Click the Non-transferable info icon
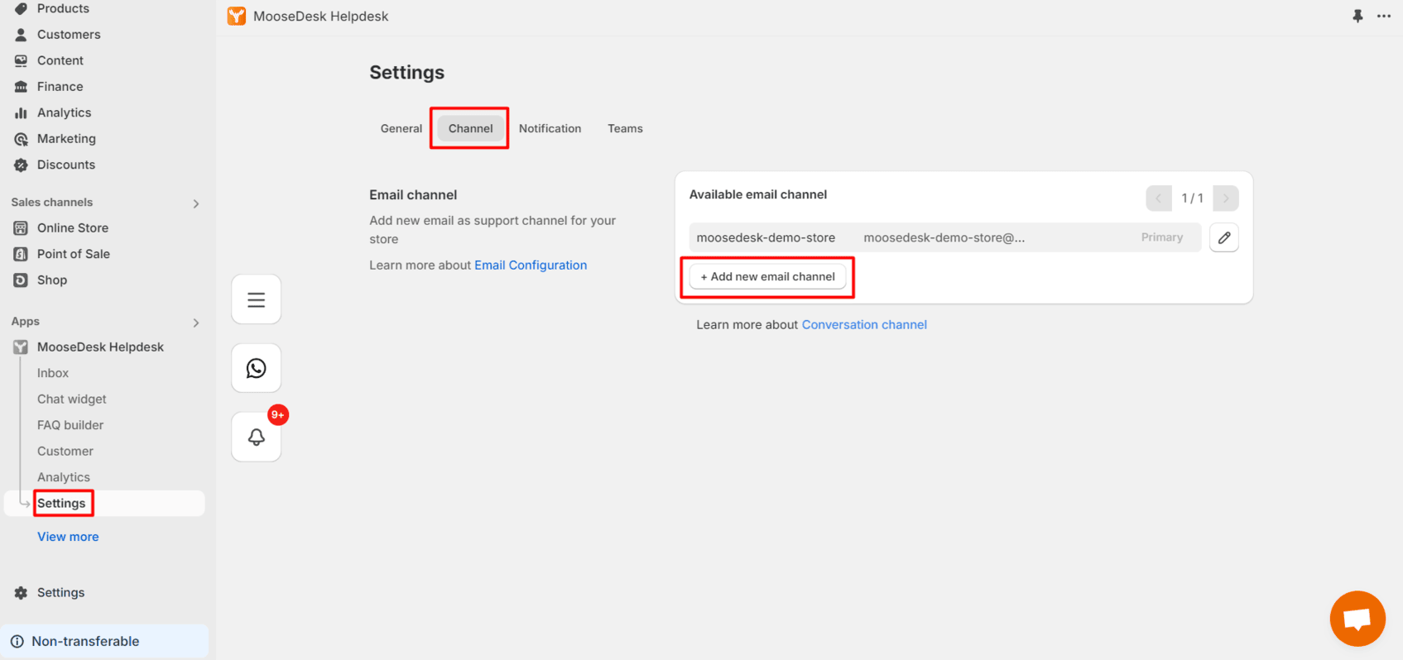This screenshot has height=660, width=1403. (x=17, y=642)
